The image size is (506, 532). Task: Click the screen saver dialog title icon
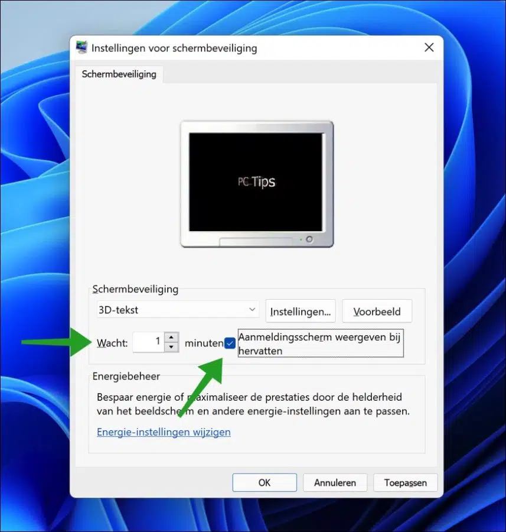coord(81,47)
